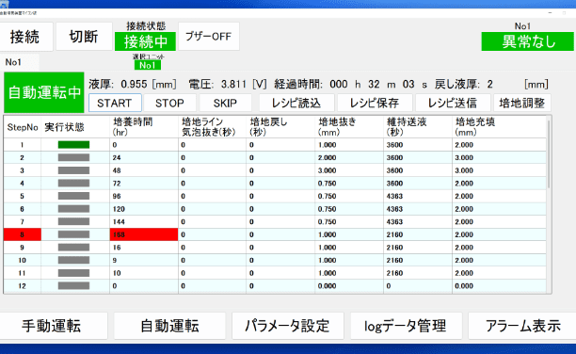Click culture time 120 in step 6
Viewport: 576px width, 354px height.
point(144,209)
